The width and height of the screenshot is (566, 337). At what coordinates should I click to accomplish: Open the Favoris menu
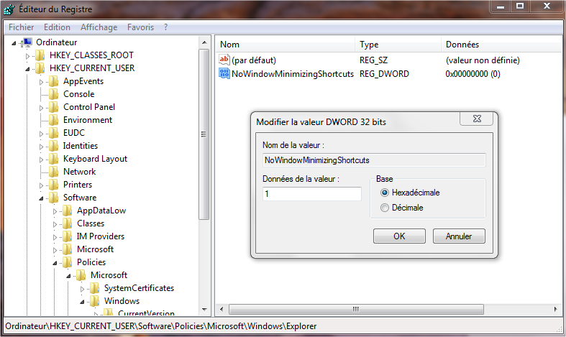(x=140, y=27)
